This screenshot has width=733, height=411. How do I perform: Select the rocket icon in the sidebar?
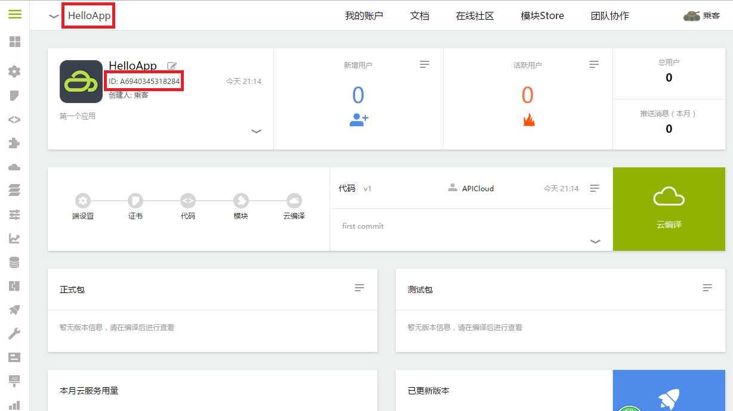coord(14,310)
